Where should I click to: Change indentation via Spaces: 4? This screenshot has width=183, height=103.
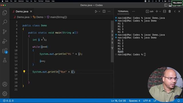pyautogui.click(x=134, y=101)
